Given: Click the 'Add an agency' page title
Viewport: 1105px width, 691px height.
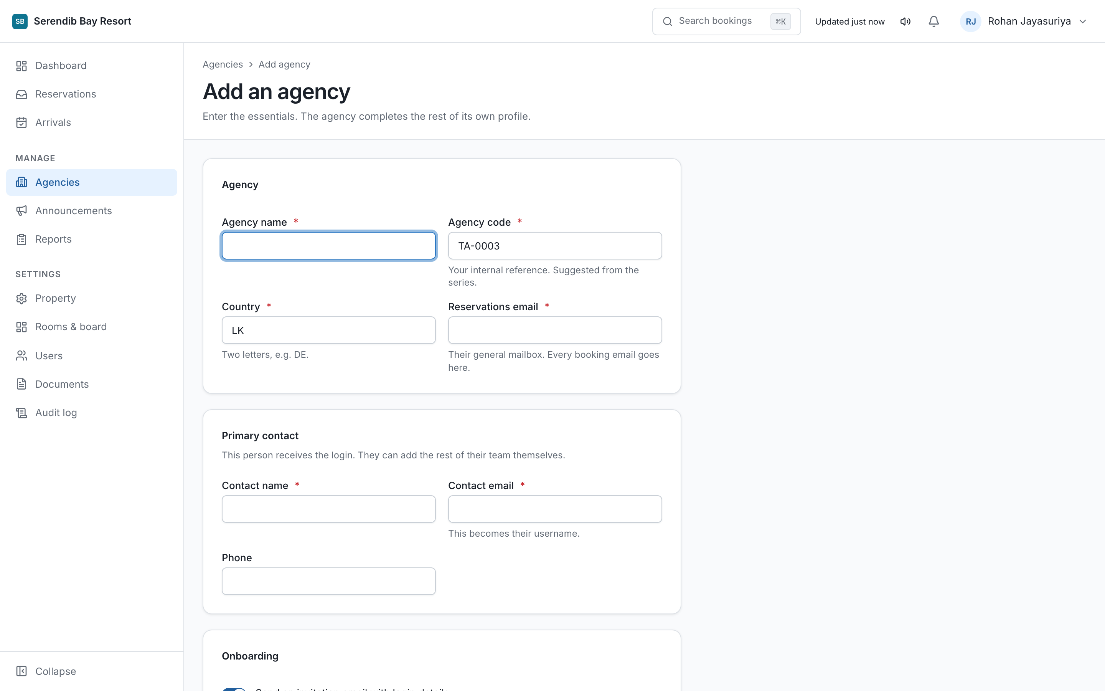Looking at the screenshot, I should [276, 91].
